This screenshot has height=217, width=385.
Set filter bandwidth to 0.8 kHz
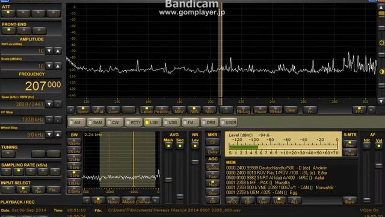(x=74, y=190)
